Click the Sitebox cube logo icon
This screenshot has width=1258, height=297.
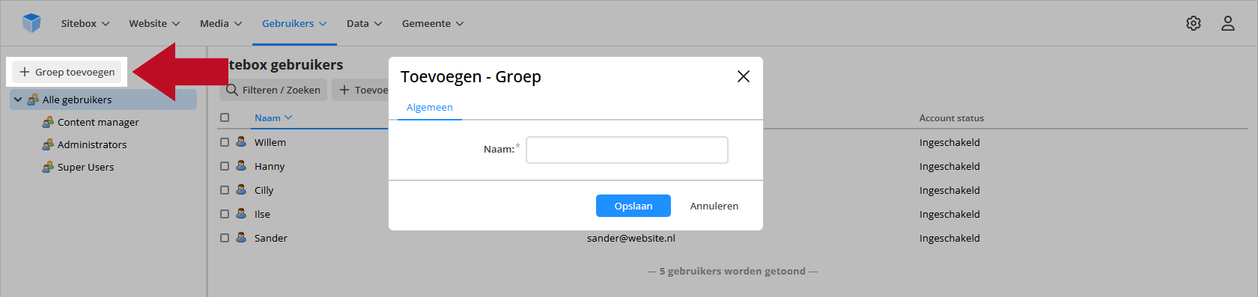coord(31,23)
